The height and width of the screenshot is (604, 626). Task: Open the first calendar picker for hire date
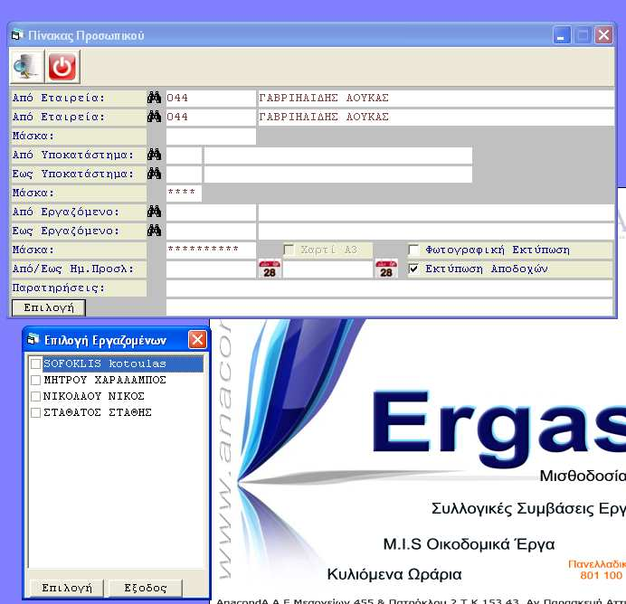pos(270,269)
